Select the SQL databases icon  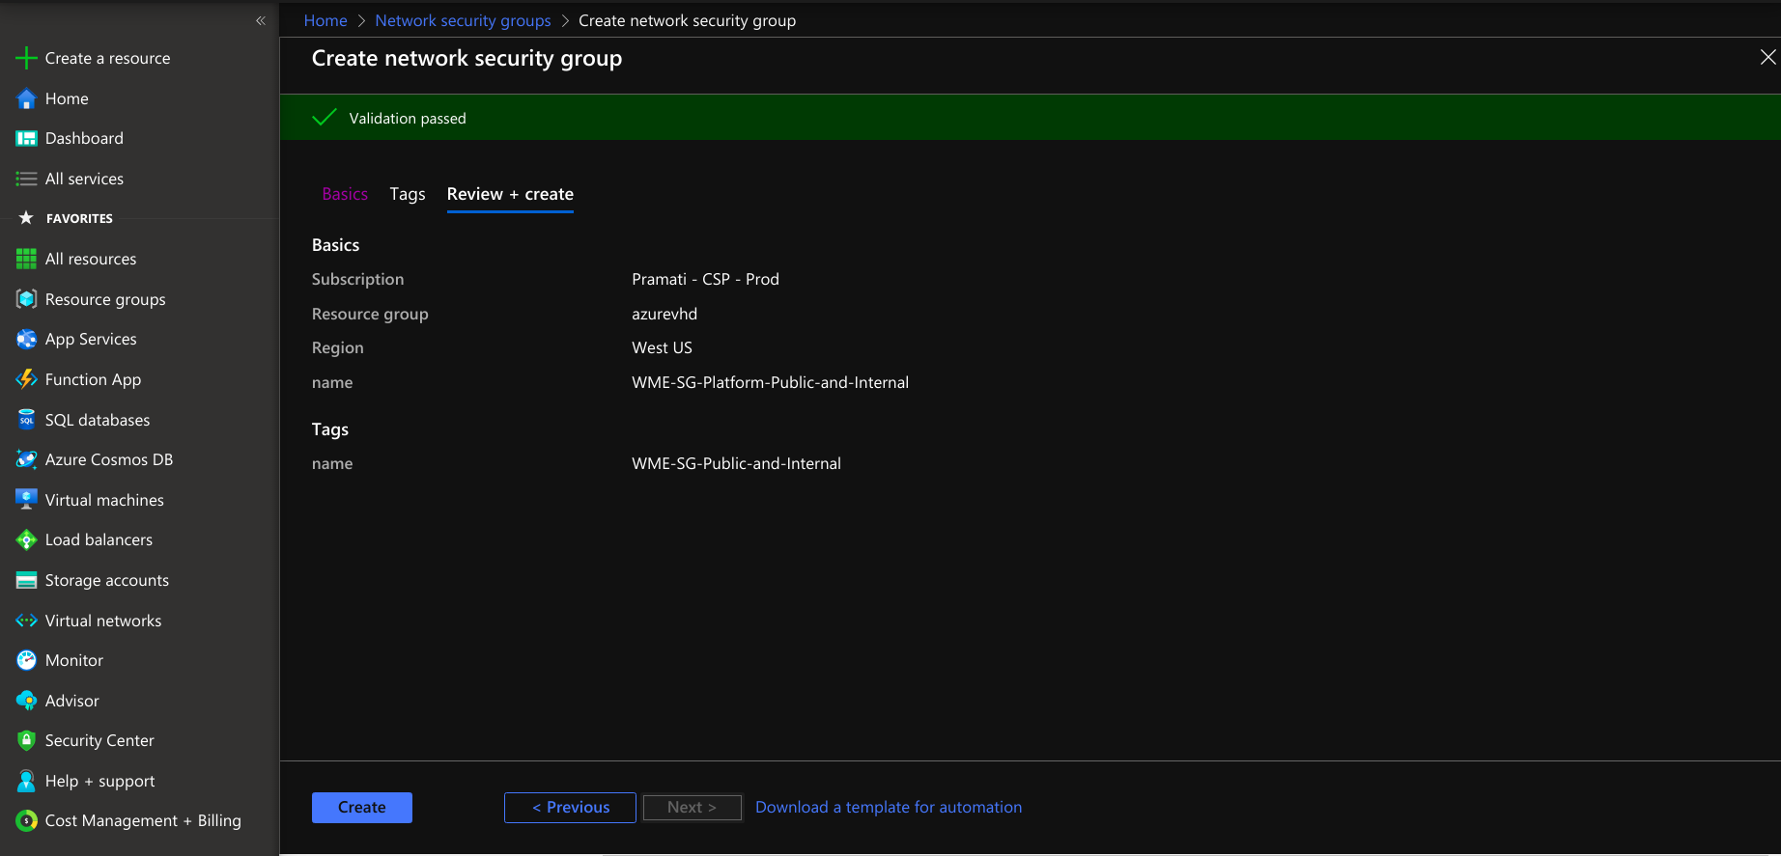coord(26,420)
